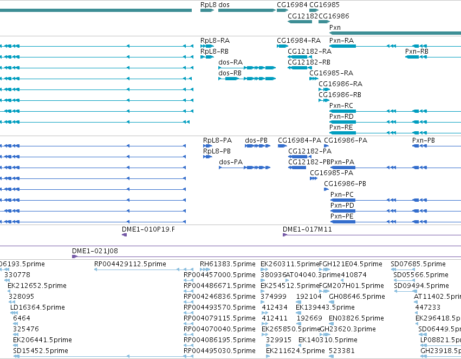Select the dos-RA transcript label
461x359 pixels.
click(x=231, y=62)
